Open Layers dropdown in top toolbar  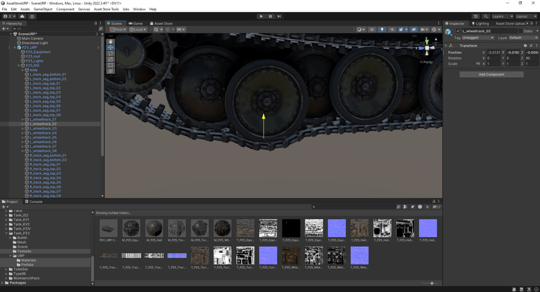pyautogui.click(x=502, y=16)
